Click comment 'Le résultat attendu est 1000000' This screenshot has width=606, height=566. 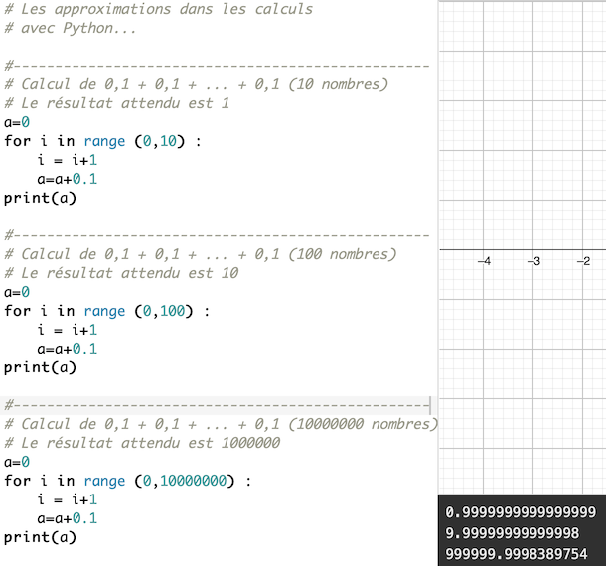click(142, 443)
